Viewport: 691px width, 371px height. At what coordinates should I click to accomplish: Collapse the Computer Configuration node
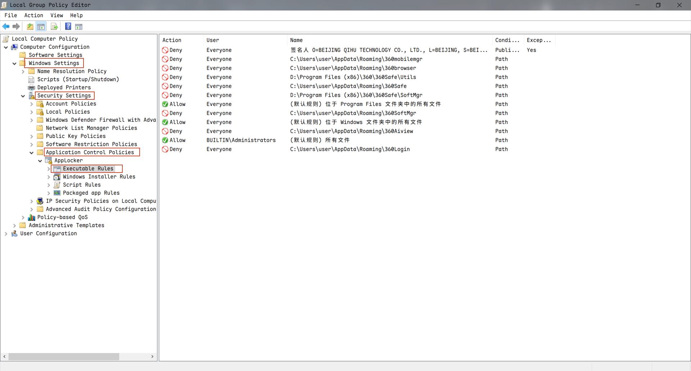[6, 47]
